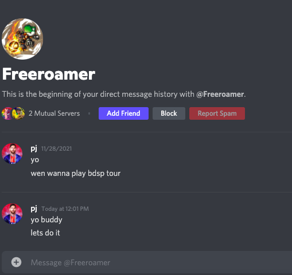
Task: Block the user Freeroamer
Action: (169, 113)
